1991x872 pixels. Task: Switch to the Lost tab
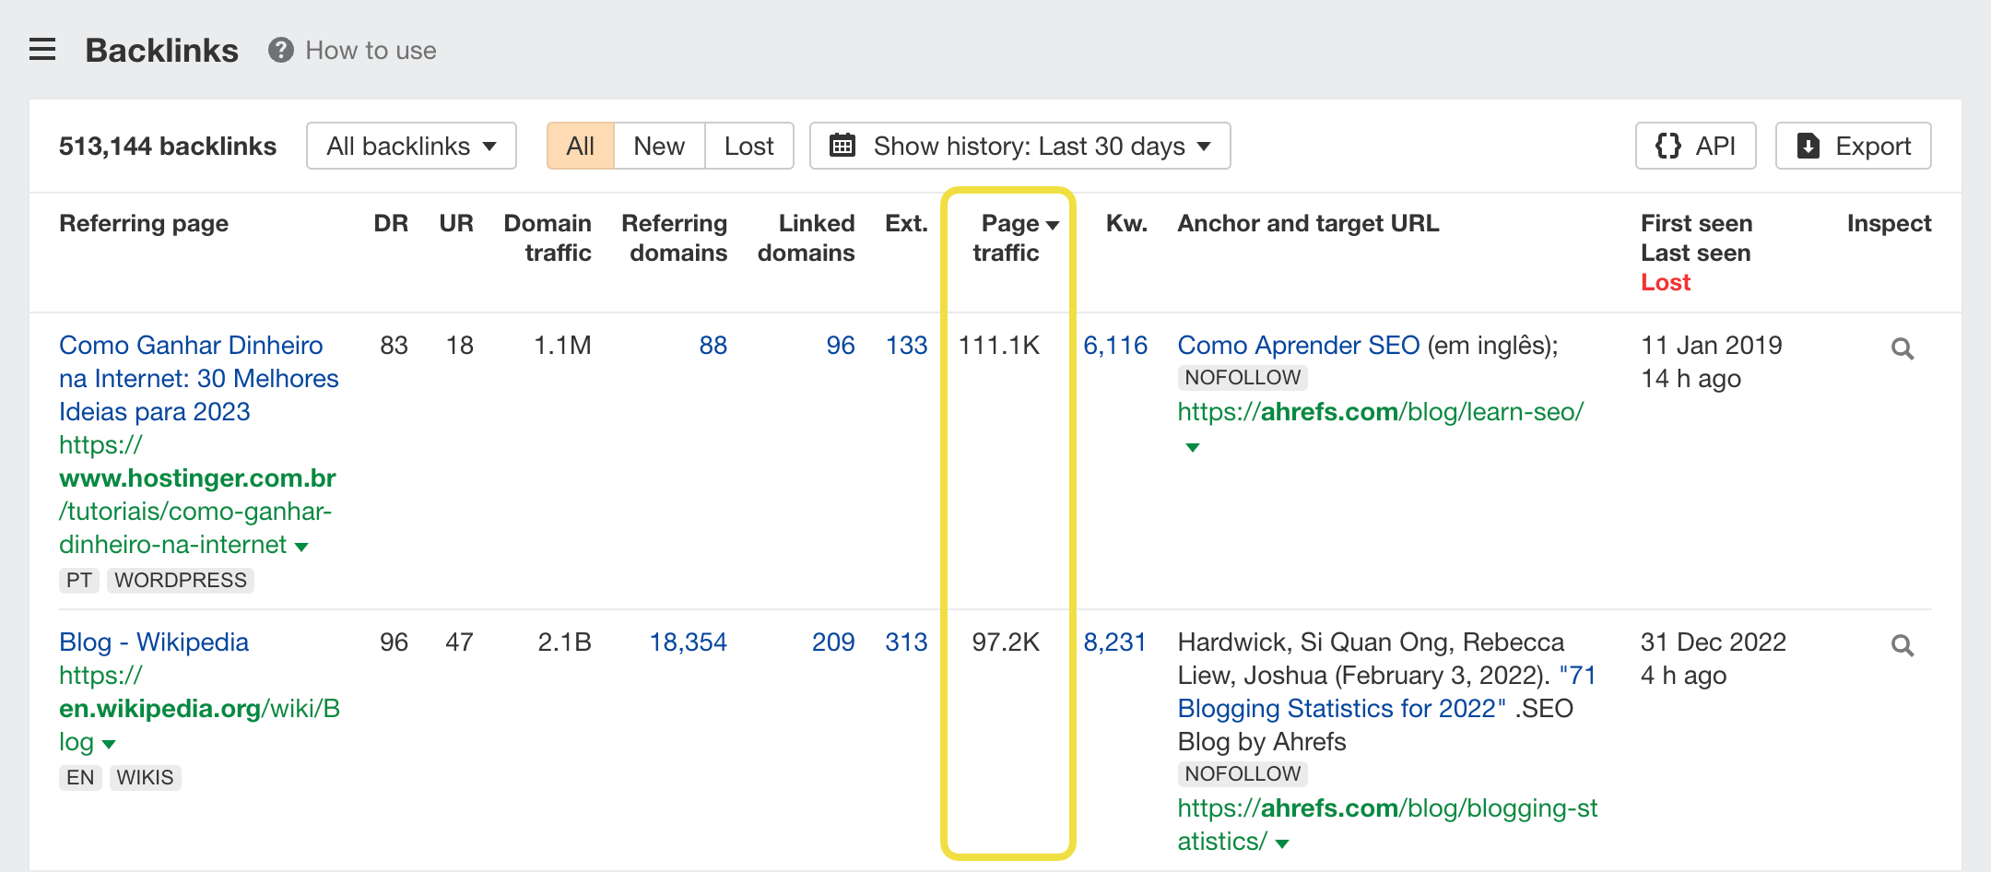pyautogui.click(x=749, y=146)
